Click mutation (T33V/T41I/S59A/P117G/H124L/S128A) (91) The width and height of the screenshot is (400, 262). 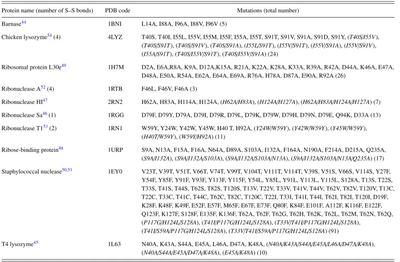tap(284, 231)
